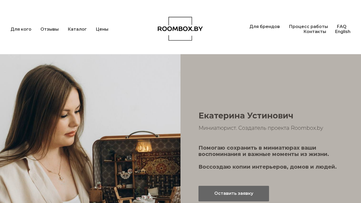361x203 pixels.
Task: Open the Каталог page link
Action: pyautogui.click(x=77, y=29)
